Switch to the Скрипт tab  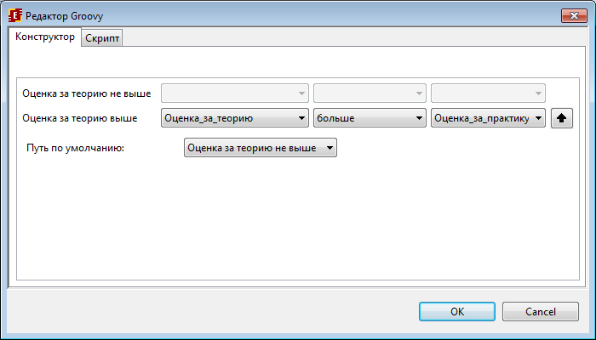102,38
